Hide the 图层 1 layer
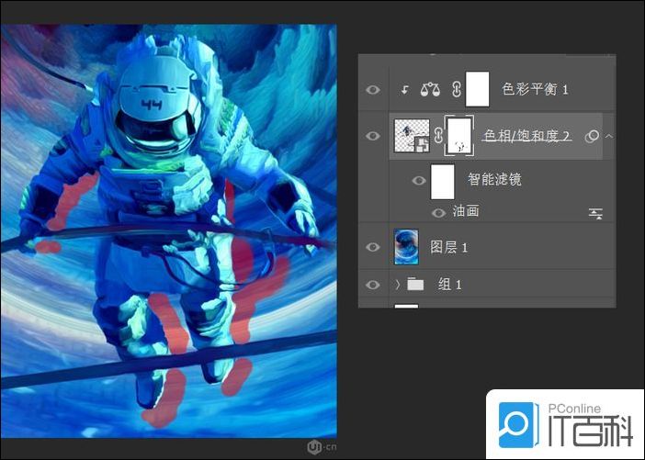 [x=373, y=247]
